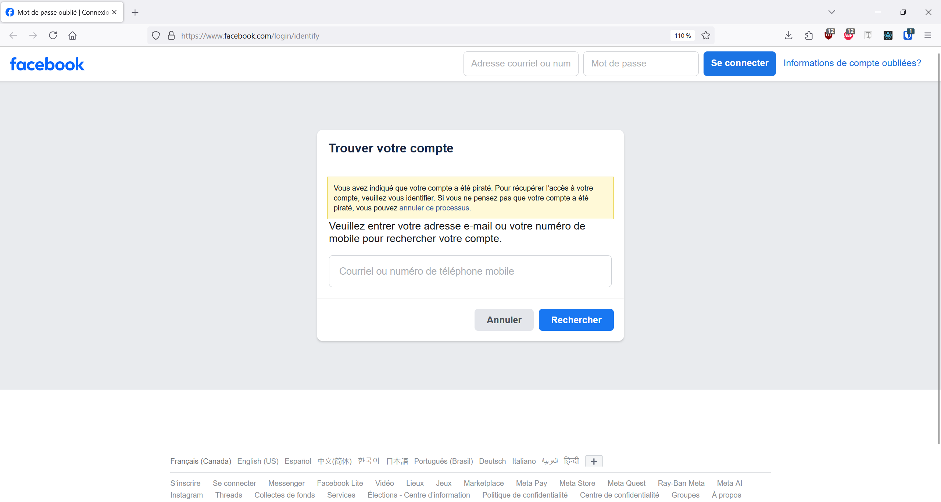Open a new tab with plus
This screenshot has width=941, height=502.
click(x=135, y=12)
